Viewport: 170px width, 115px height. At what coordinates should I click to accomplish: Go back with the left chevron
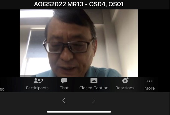[64, 101]
